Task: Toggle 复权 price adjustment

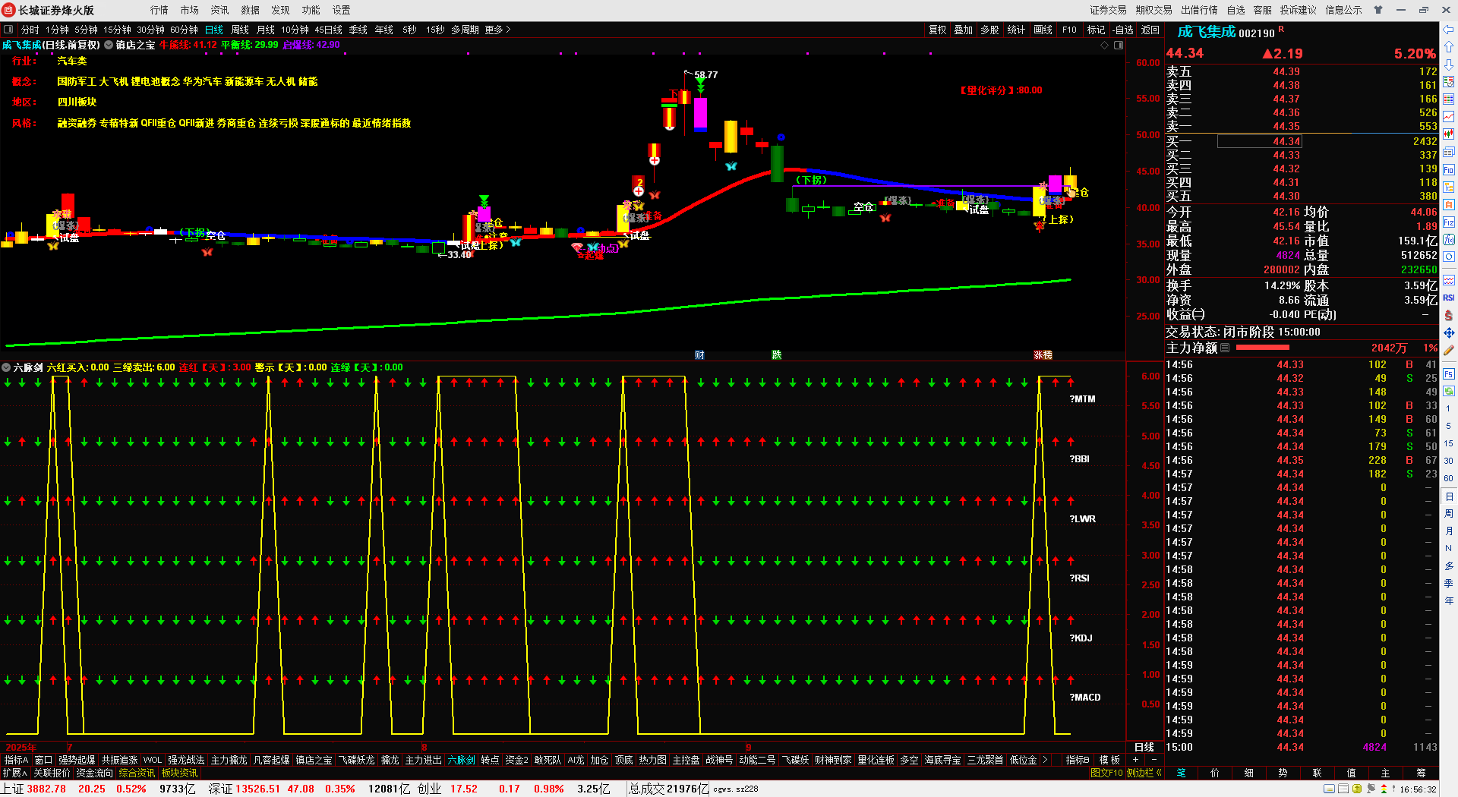Action: pyautogui.click(x=938, y=30)
